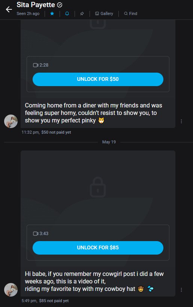
Task: Go back using the left arrow
Action: point(9,9)
